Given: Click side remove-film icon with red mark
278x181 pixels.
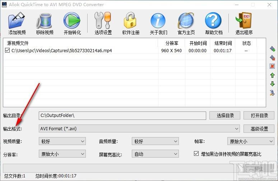Looking at the screenshot, I should click(x=272, y=58).
